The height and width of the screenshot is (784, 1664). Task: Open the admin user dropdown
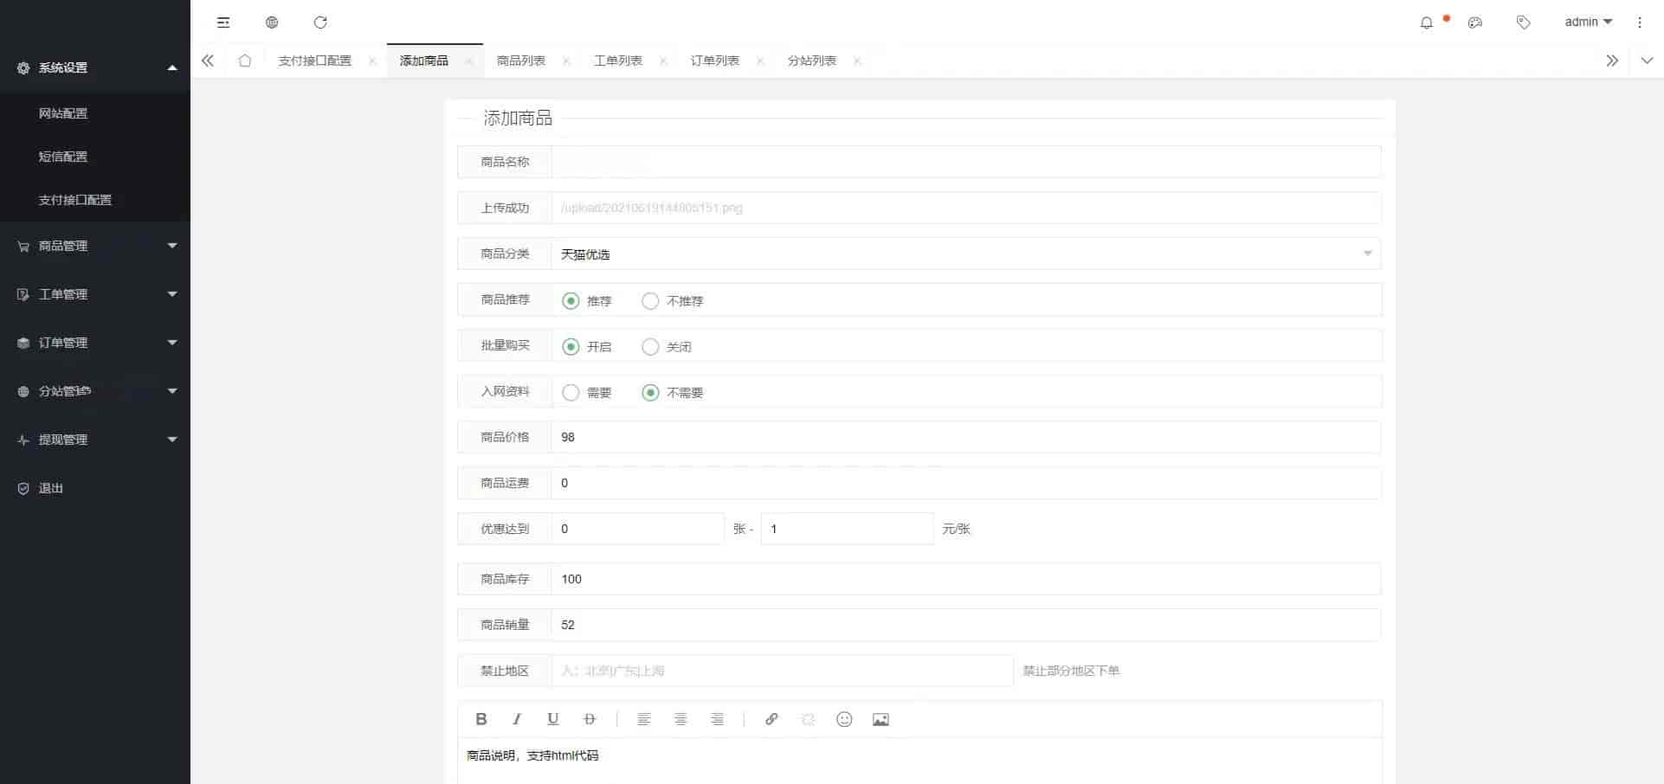pos(1588,22)
